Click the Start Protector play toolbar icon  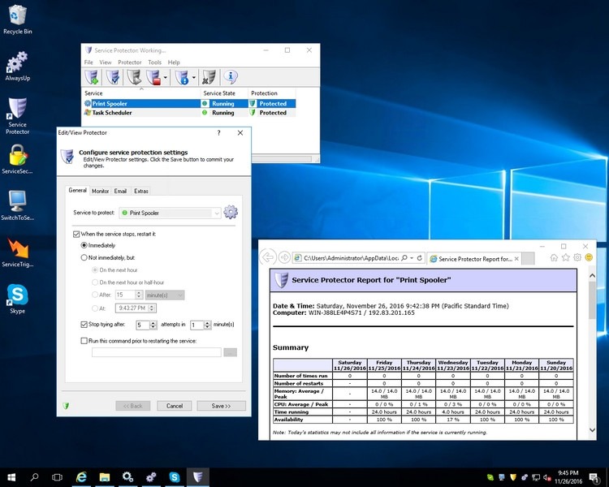point(133,78)
